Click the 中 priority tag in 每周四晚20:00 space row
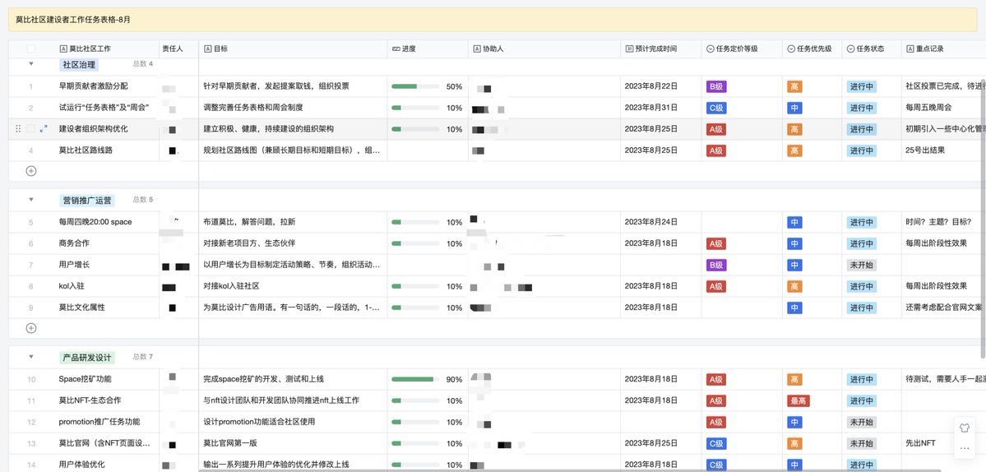 pos(794,223)
